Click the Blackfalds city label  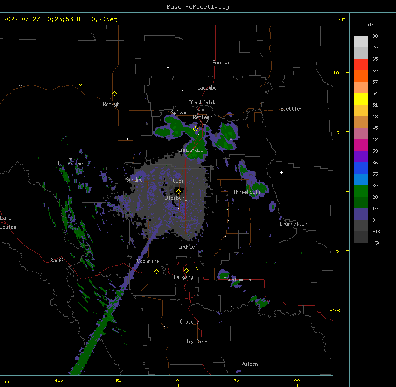click(x=203, y=102)
